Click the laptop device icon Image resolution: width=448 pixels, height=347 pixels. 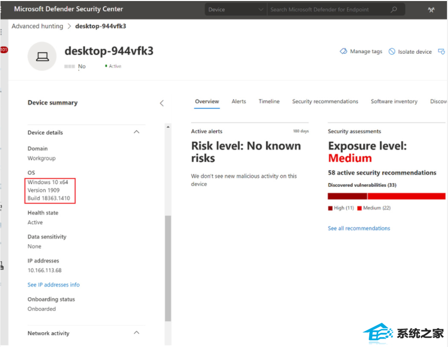(42, 56)
